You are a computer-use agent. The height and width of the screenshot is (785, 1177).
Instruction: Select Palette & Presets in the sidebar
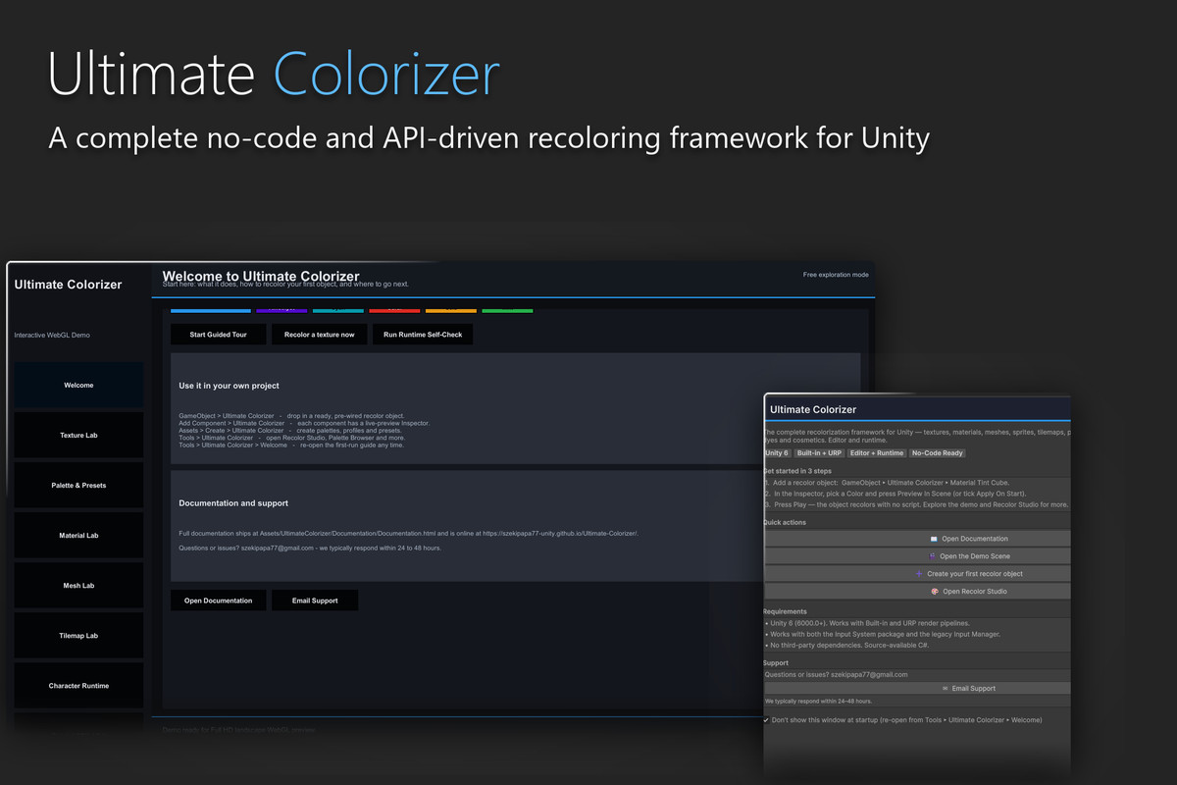(x=78, y=486)
